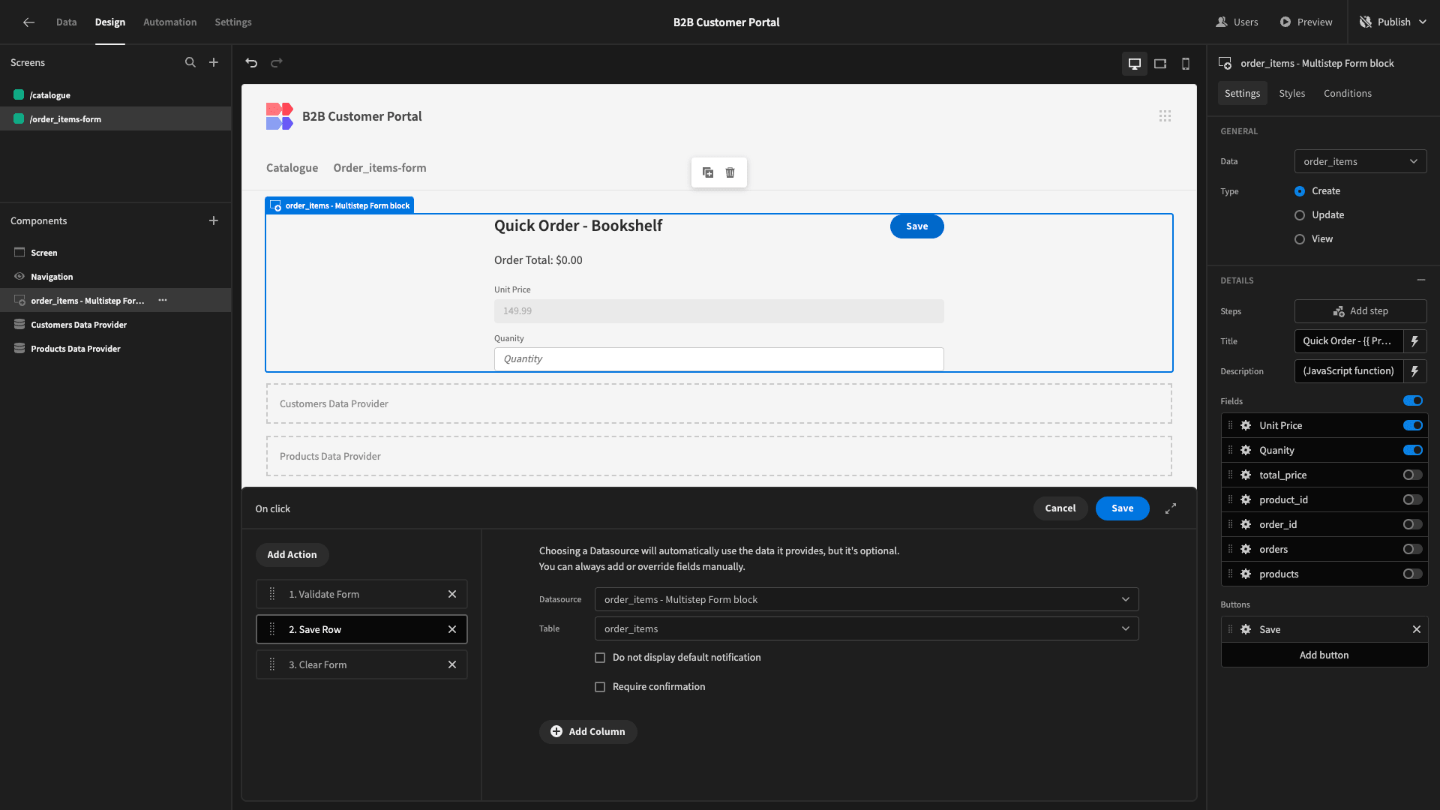The image size is (1440, 810).
Task: Toggle the Fields section on or off
Action: (1413, 400)
